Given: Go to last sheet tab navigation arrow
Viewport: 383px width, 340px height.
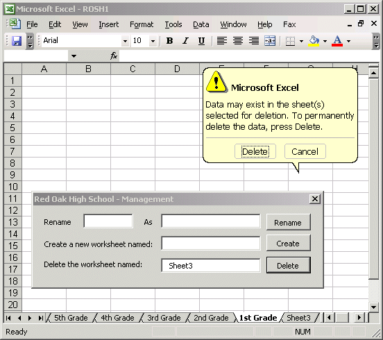Looking at the screenshot, I should point(40,318).
